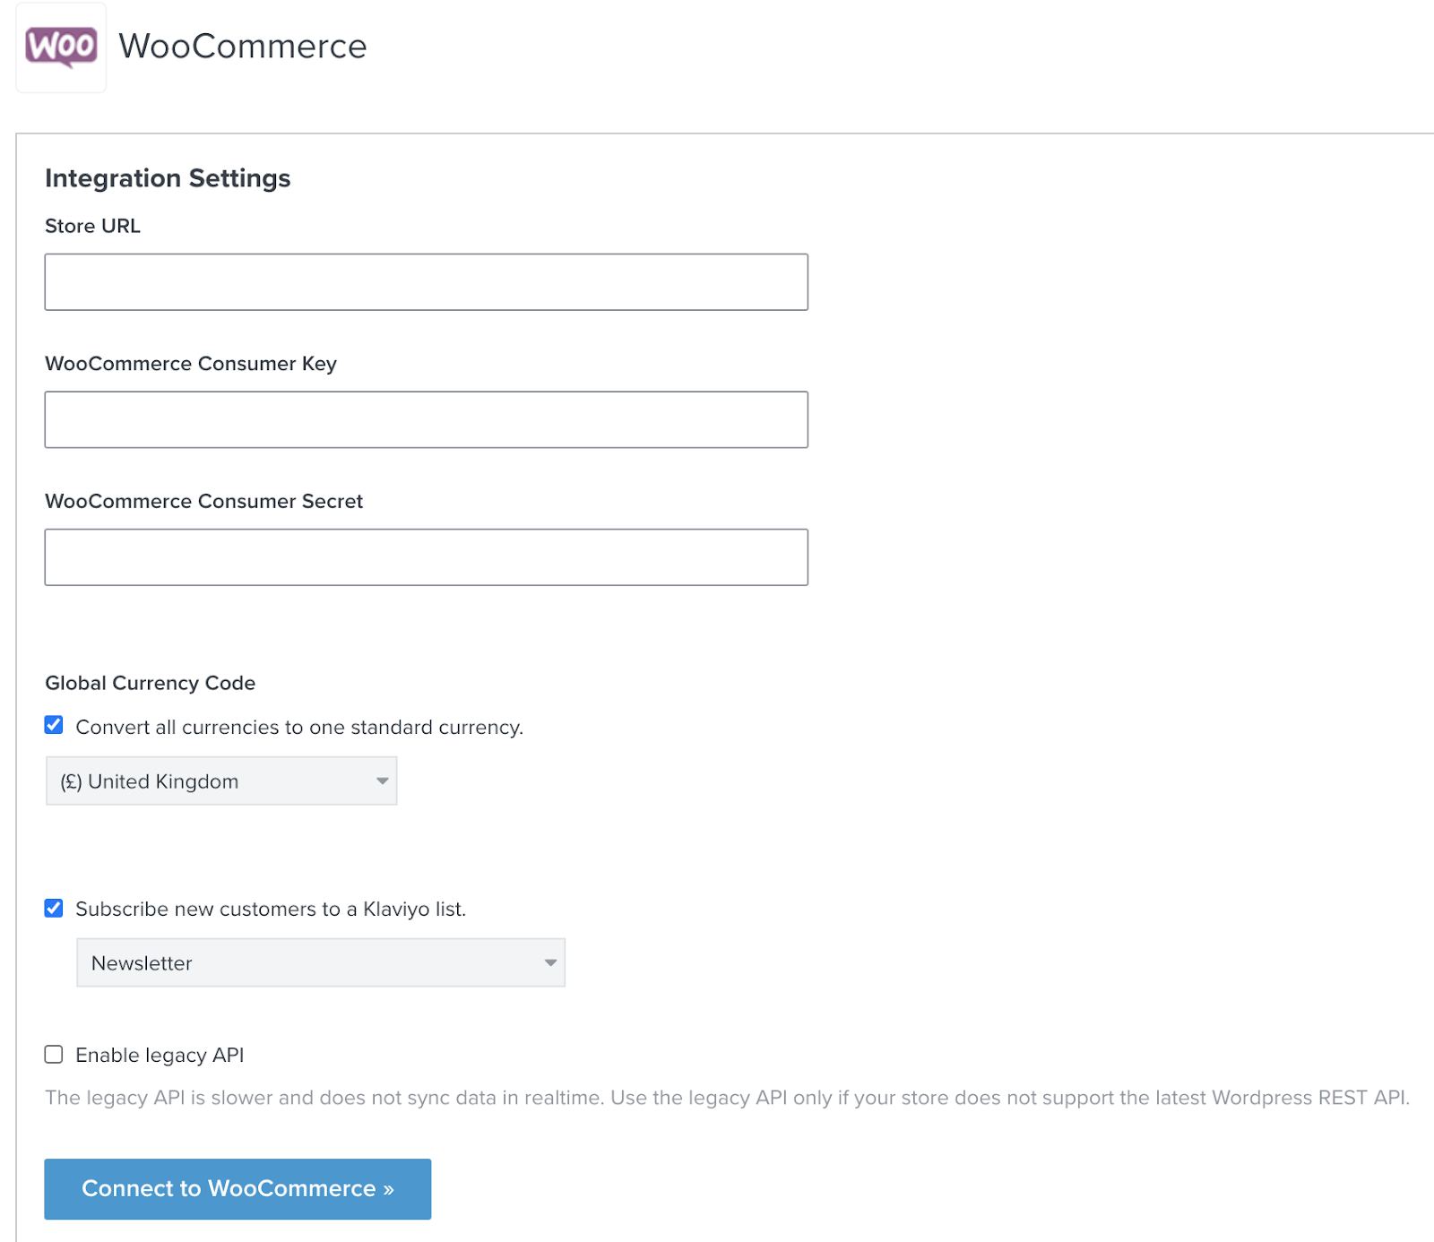The height and width of the screenshot is (1242, 1434).
Task: Click the WooCommerce Consumer Secret input box
Action: click(426, 557)
